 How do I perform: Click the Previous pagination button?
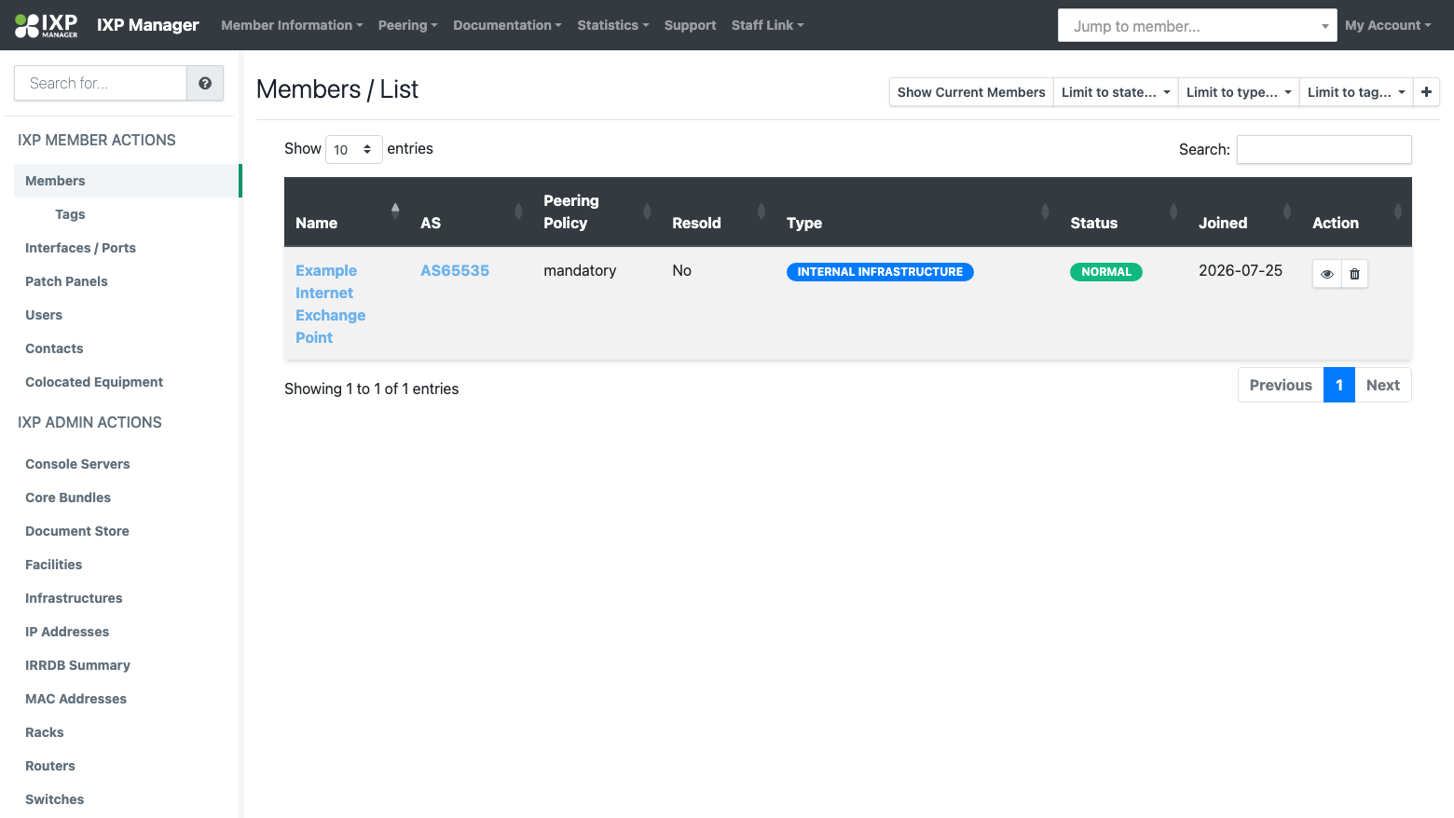point(1281,385)
